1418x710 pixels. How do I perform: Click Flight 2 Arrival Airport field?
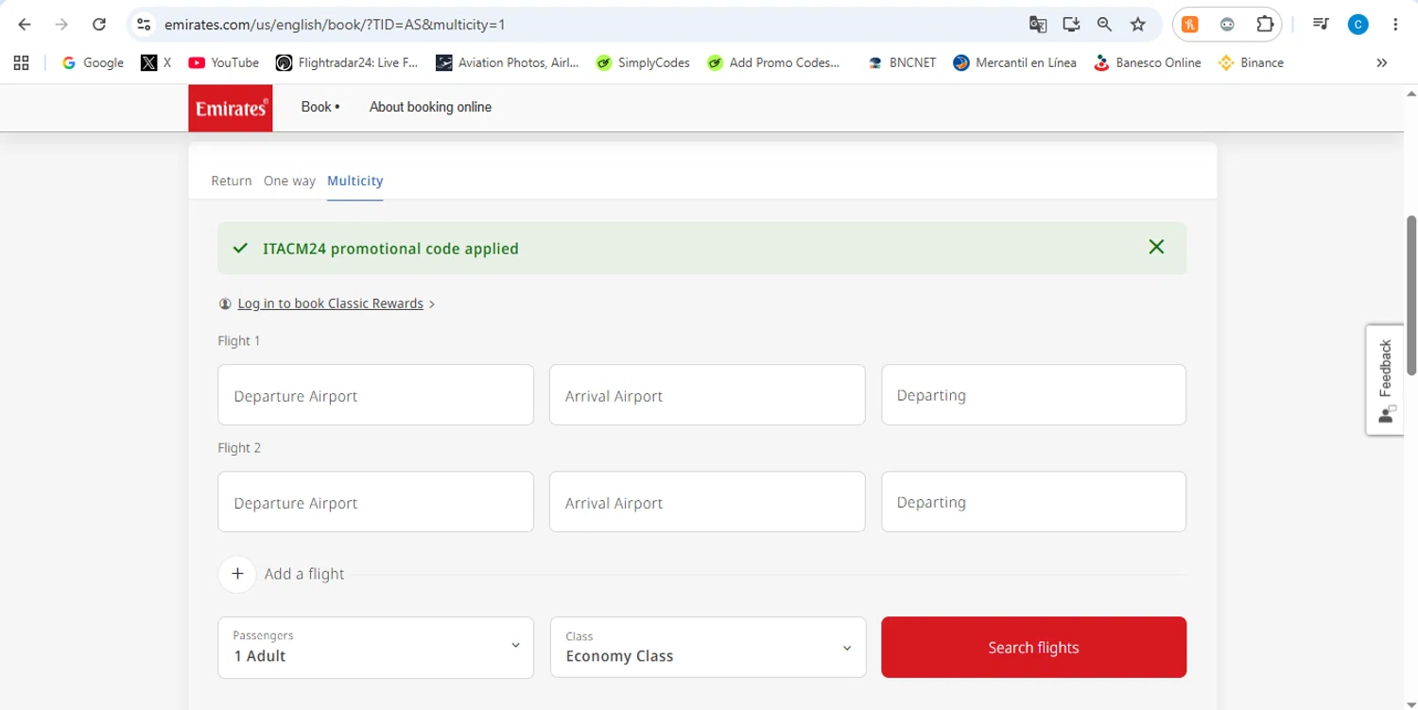tap(707, 502)
